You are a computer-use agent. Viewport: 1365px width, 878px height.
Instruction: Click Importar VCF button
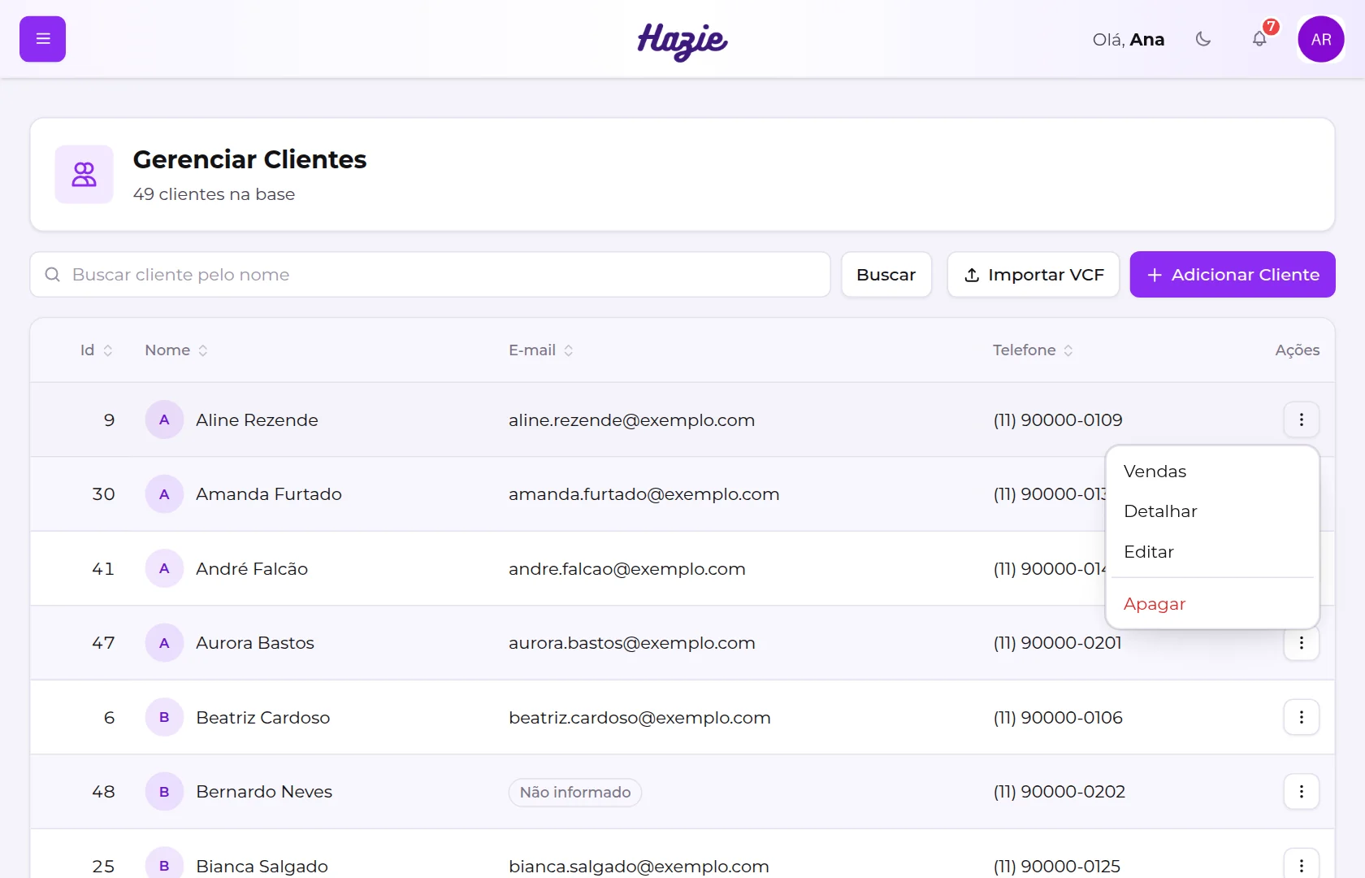point(1033,275)
